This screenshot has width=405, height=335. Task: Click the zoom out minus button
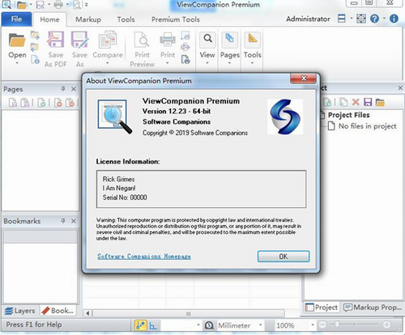click(x=322, y=324)
